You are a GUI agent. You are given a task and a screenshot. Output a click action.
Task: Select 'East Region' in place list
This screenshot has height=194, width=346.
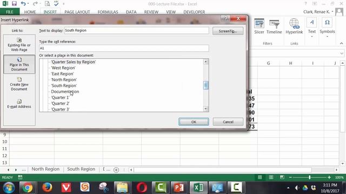[x=63, y=74]
